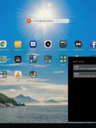Open the VideoNet app icon
The width and height of the screenshot is (96, 128).
18,59
